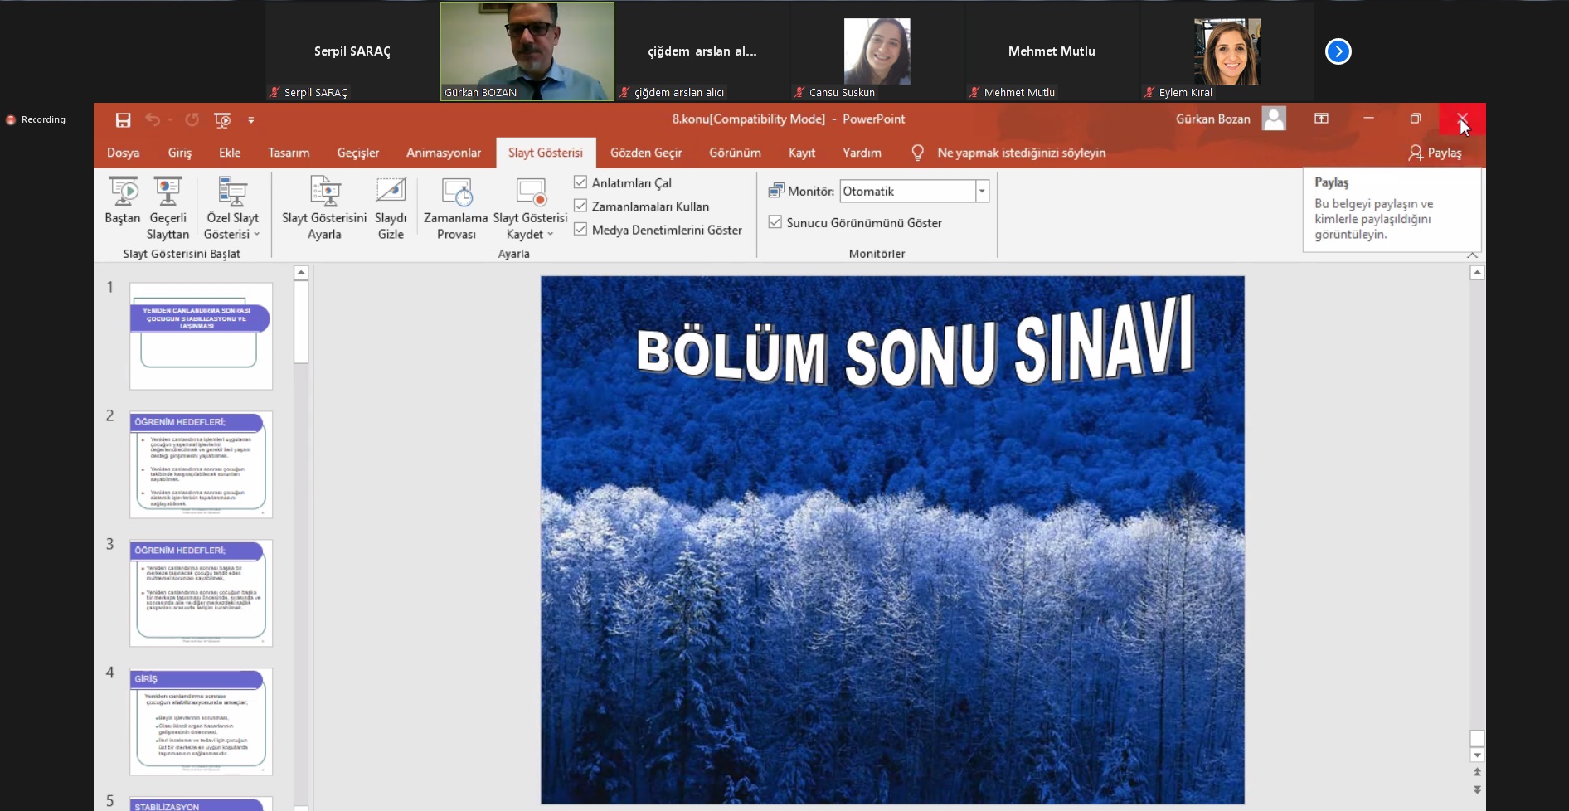This screenshot has height=811, width=1569.
Task: Switch to the Görünüm ribbon tab
Action: click(x=735, y=153)
